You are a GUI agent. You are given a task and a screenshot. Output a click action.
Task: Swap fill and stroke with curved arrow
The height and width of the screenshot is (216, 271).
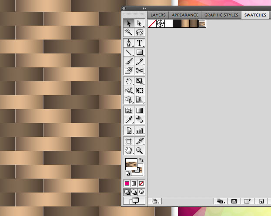pos(141,160)
